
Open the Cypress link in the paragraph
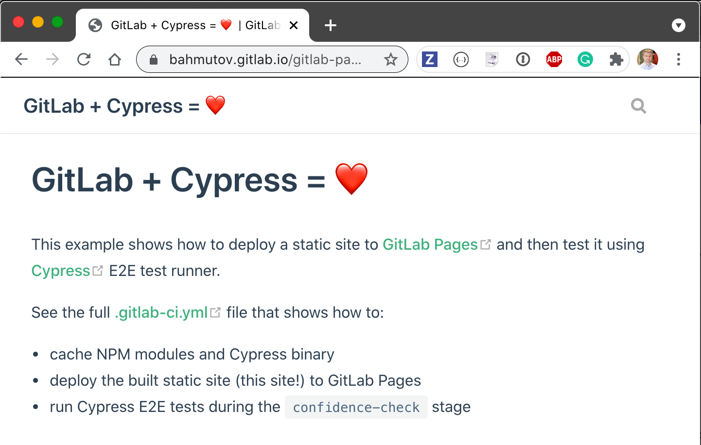61,271
